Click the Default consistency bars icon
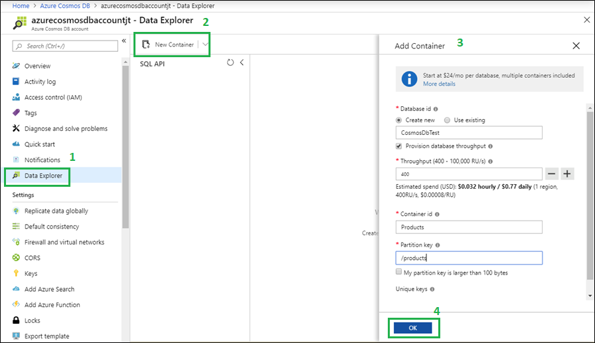The height and width of the screenshot is (343, 595). tap(16, 226)
